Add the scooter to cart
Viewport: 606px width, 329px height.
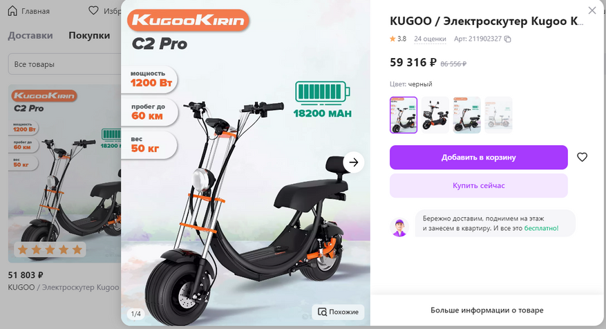pos(478,158)
